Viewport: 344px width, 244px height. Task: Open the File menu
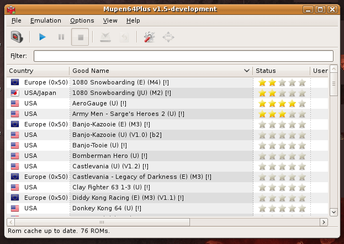(16, 20)
